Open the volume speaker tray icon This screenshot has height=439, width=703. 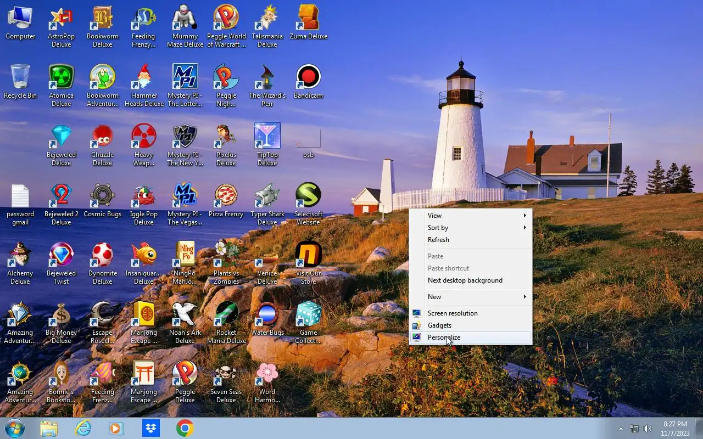pyautogui.click(x=648, y=429)
